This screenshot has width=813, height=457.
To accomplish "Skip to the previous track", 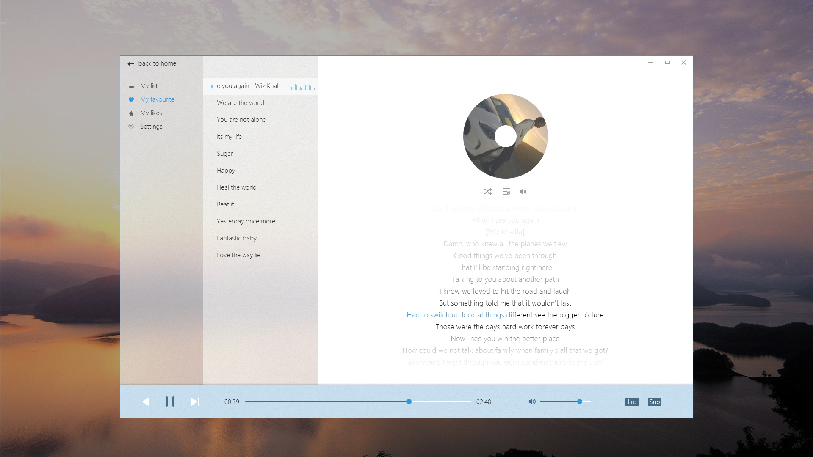I will point(144,402).
